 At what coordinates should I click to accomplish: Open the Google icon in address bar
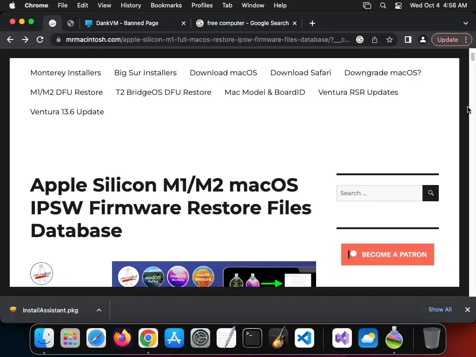click(x=360, y=40)
